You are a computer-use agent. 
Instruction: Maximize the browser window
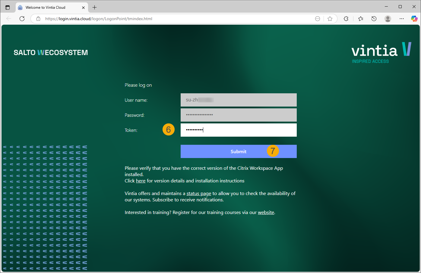pos(400,7)
